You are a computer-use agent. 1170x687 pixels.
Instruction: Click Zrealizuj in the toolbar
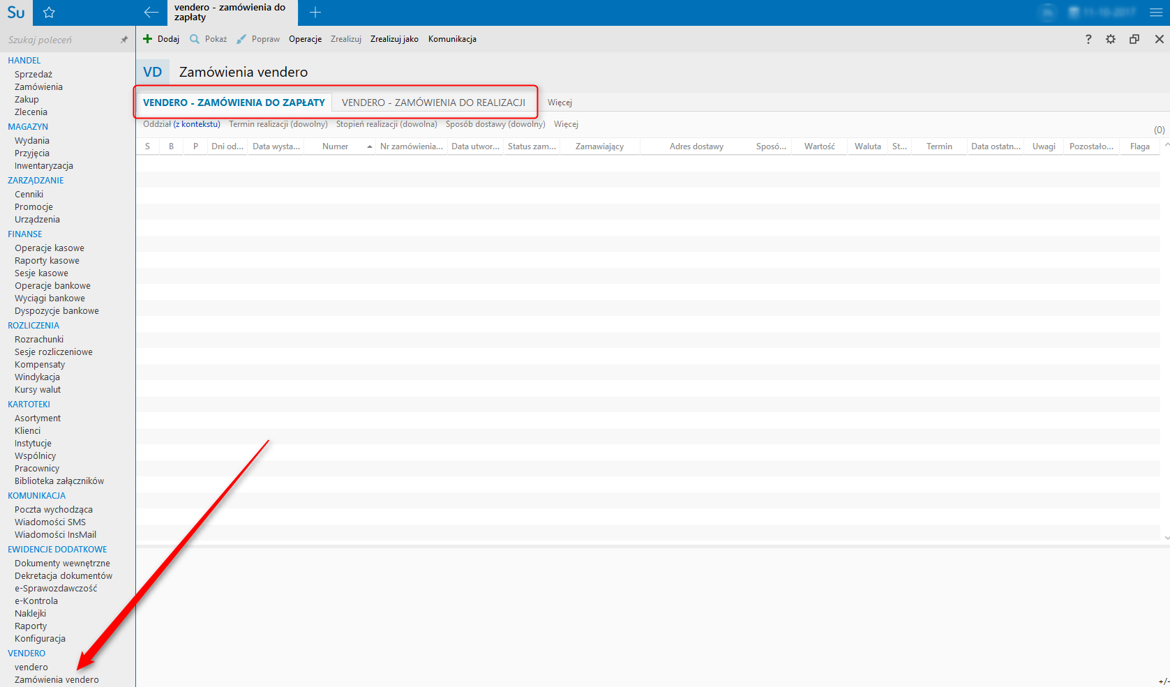click(346, 39)
